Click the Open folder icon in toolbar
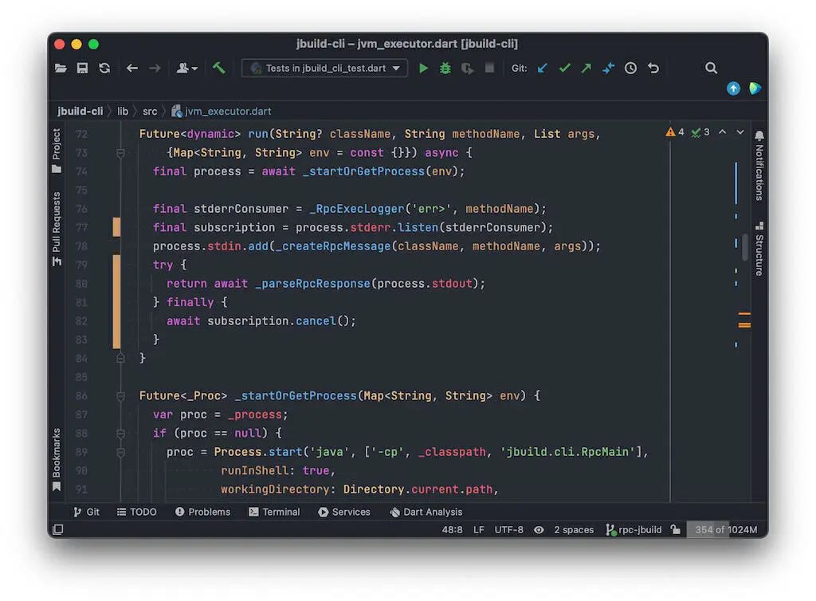The height and width of the screenshot is (601, 816). [x=61, y=69]
